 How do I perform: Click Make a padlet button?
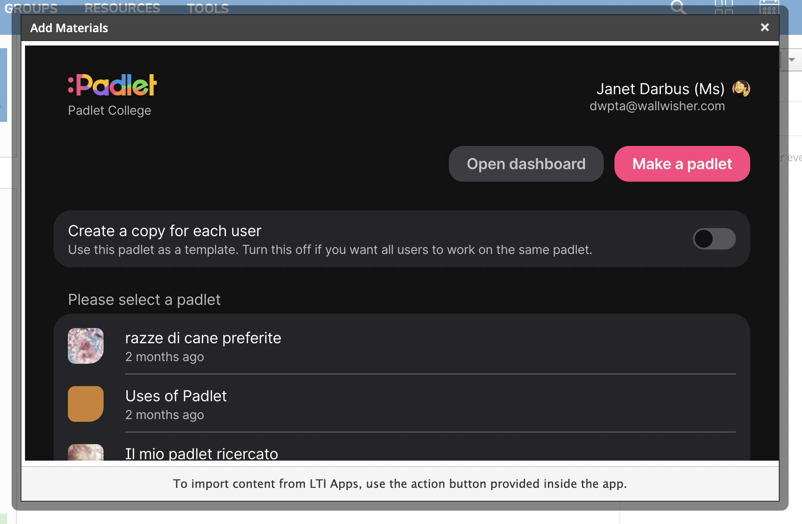click(682, 164)
